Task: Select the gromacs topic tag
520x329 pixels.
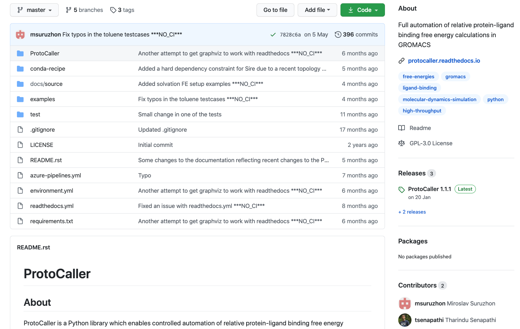Action: (455, 77)
